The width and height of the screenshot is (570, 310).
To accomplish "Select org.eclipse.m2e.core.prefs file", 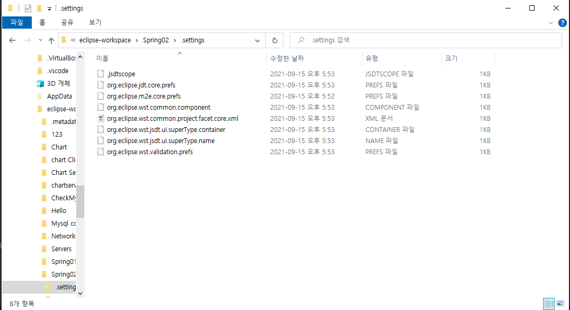I will pyautogui.click(x=144, y=96).
